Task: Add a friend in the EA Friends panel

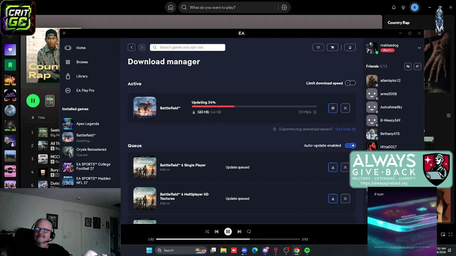Action: [418, 66]
